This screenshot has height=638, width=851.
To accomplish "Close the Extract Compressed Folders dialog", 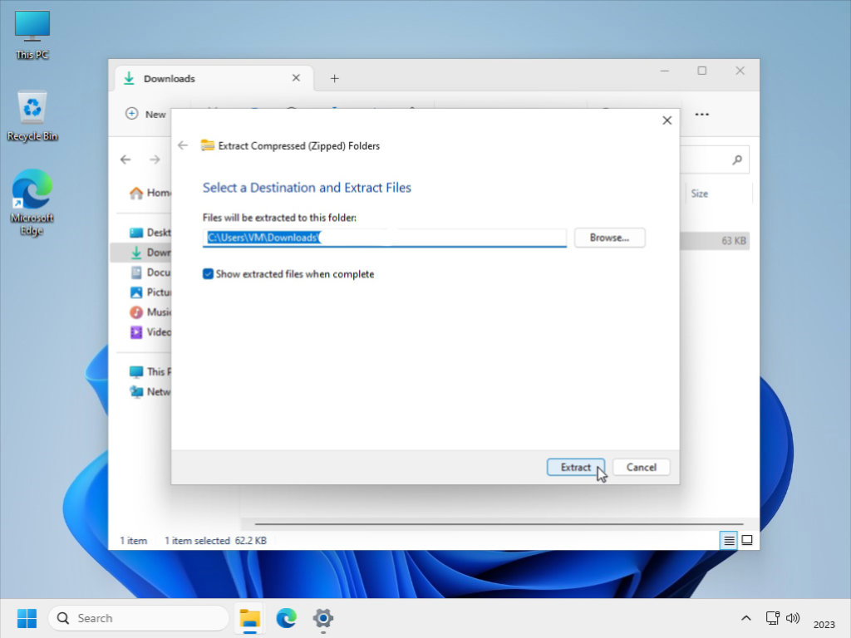I will click(x=667, y=120).
